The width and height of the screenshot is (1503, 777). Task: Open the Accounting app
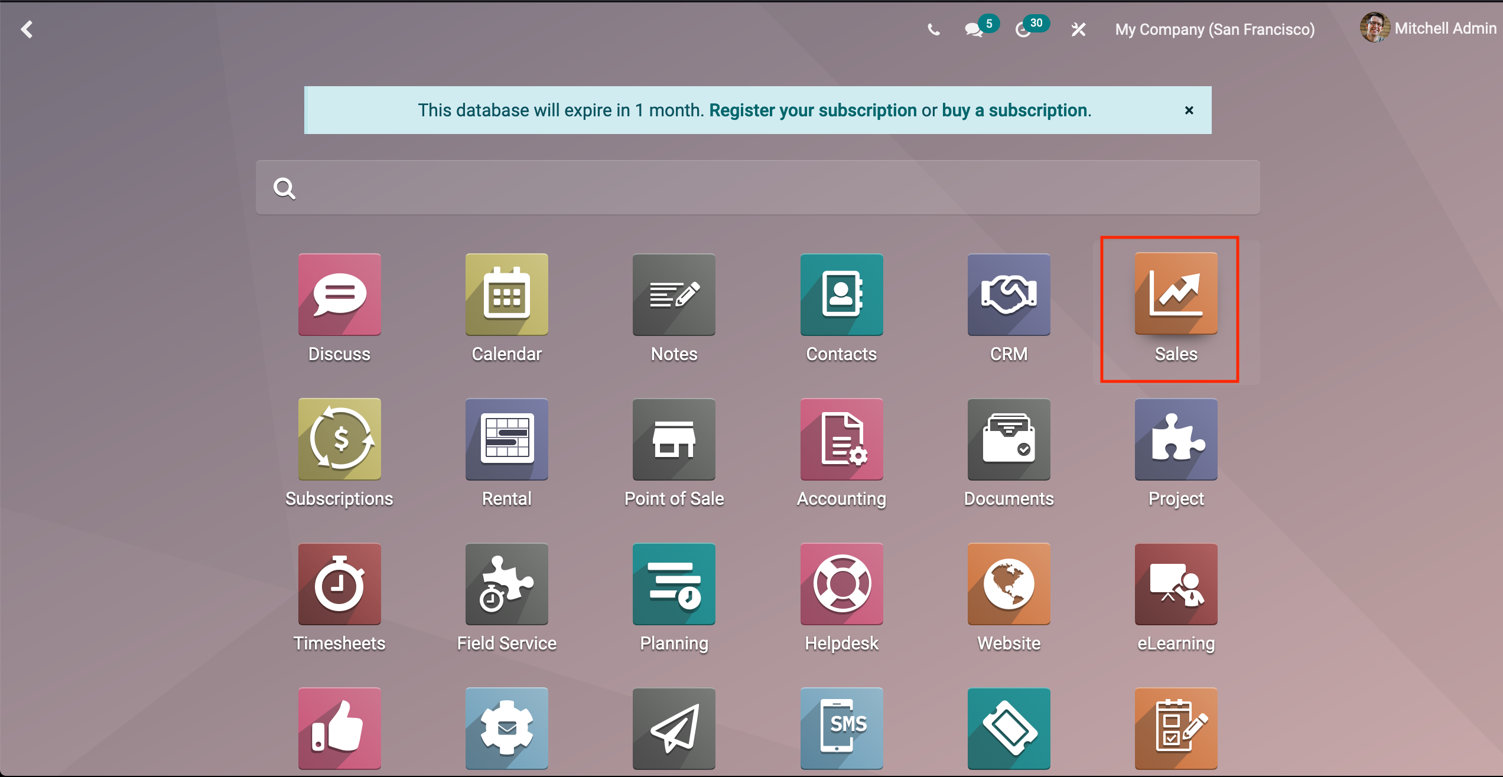coord(841,439)
